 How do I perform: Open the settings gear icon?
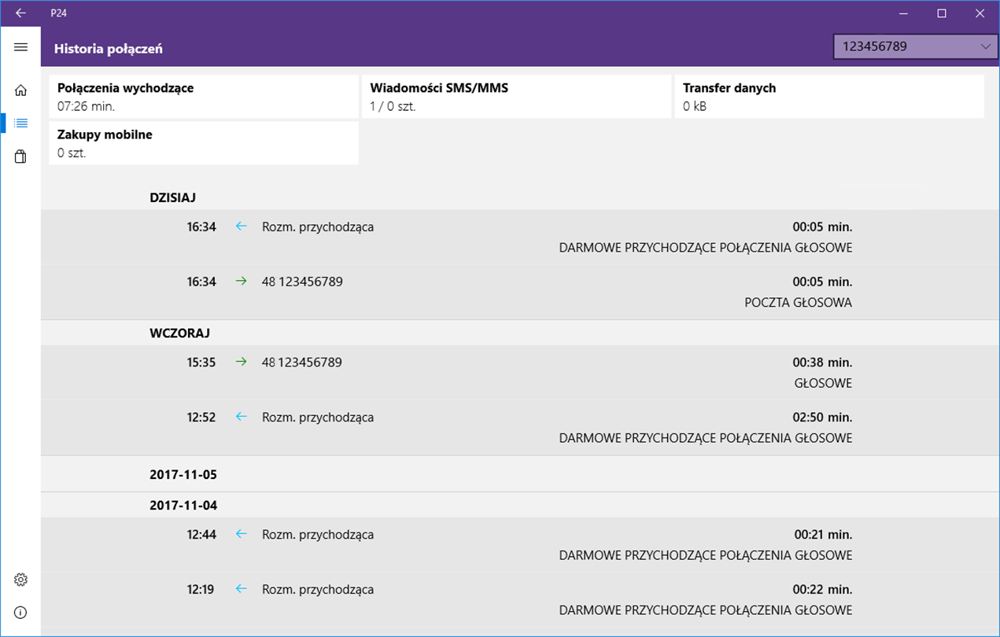pos(20,580)
